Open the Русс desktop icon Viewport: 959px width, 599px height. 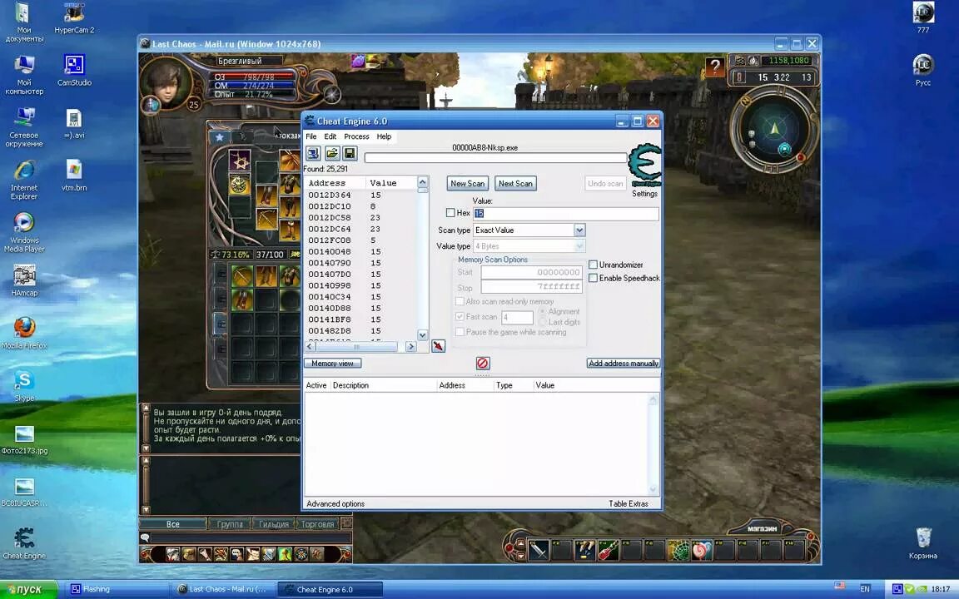click(923, 70)
